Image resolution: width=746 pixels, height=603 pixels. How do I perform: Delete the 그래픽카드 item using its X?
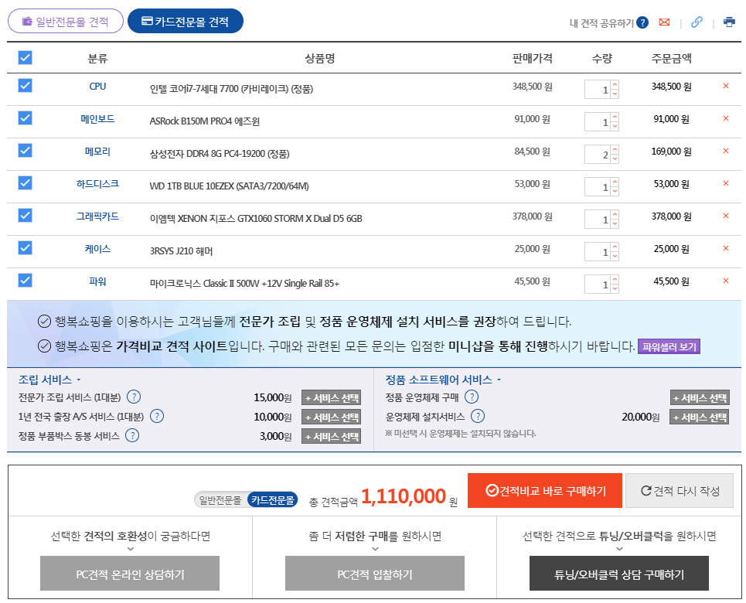pos(725,216)
